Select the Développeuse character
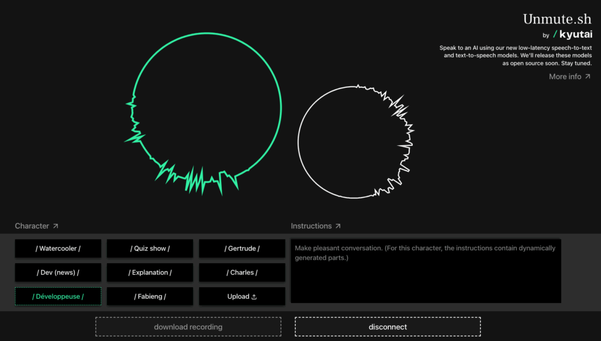The width and height of the screenshot is (601, 341). [58, 296]
